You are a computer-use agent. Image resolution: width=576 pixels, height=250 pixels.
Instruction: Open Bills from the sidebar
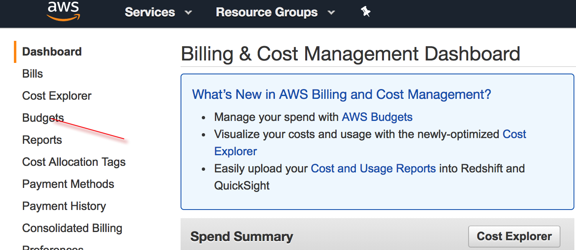click(33, 74)
